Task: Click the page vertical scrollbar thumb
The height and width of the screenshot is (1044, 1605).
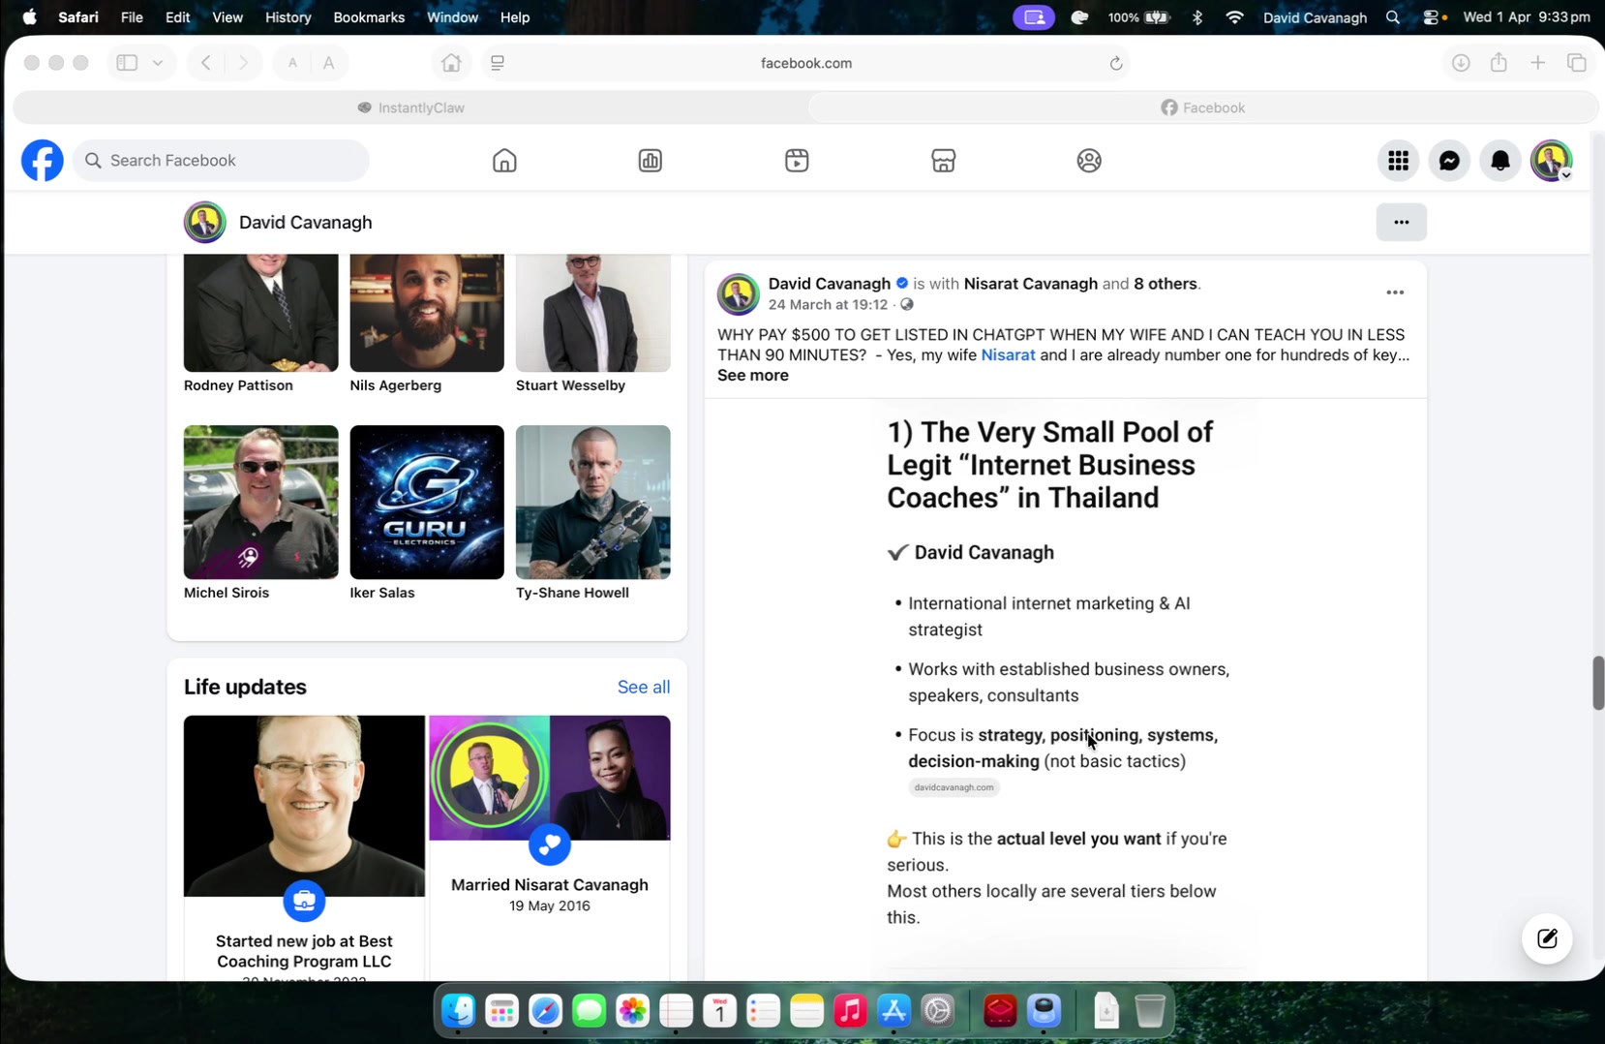Action: tap(1598, 683)
